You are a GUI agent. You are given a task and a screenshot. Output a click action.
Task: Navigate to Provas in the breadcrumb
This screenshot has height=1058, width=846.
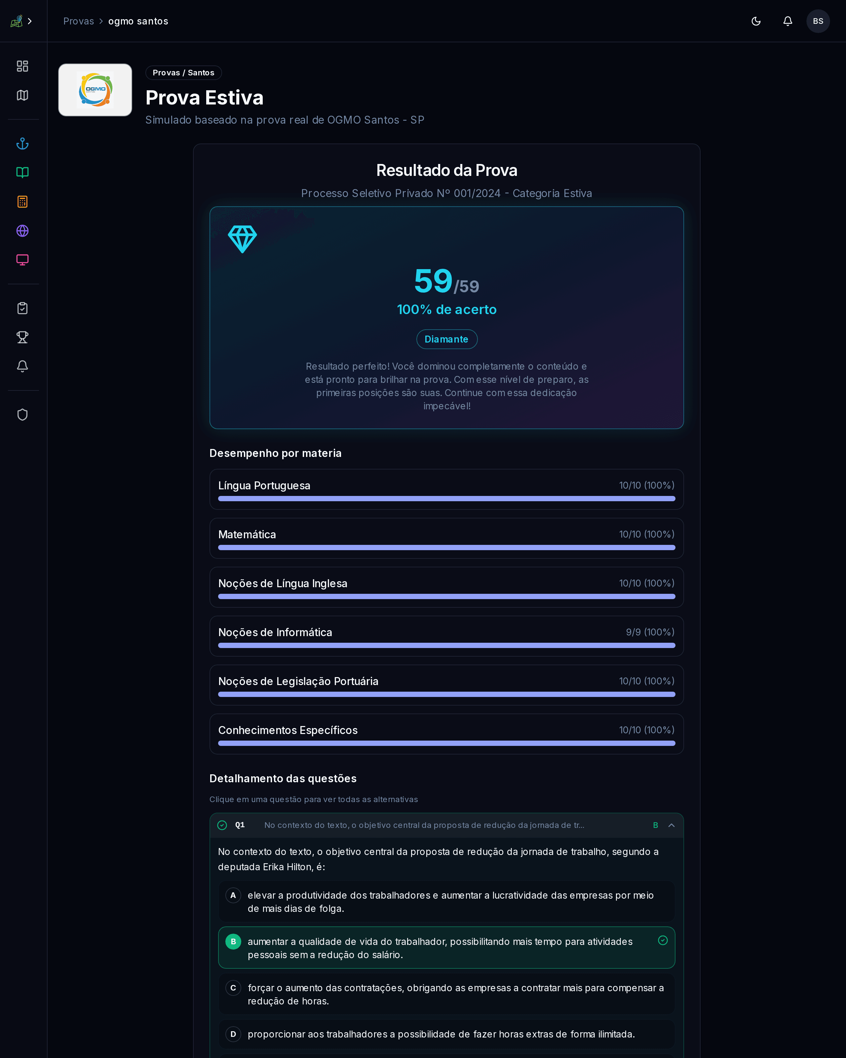tap(78, 21)
